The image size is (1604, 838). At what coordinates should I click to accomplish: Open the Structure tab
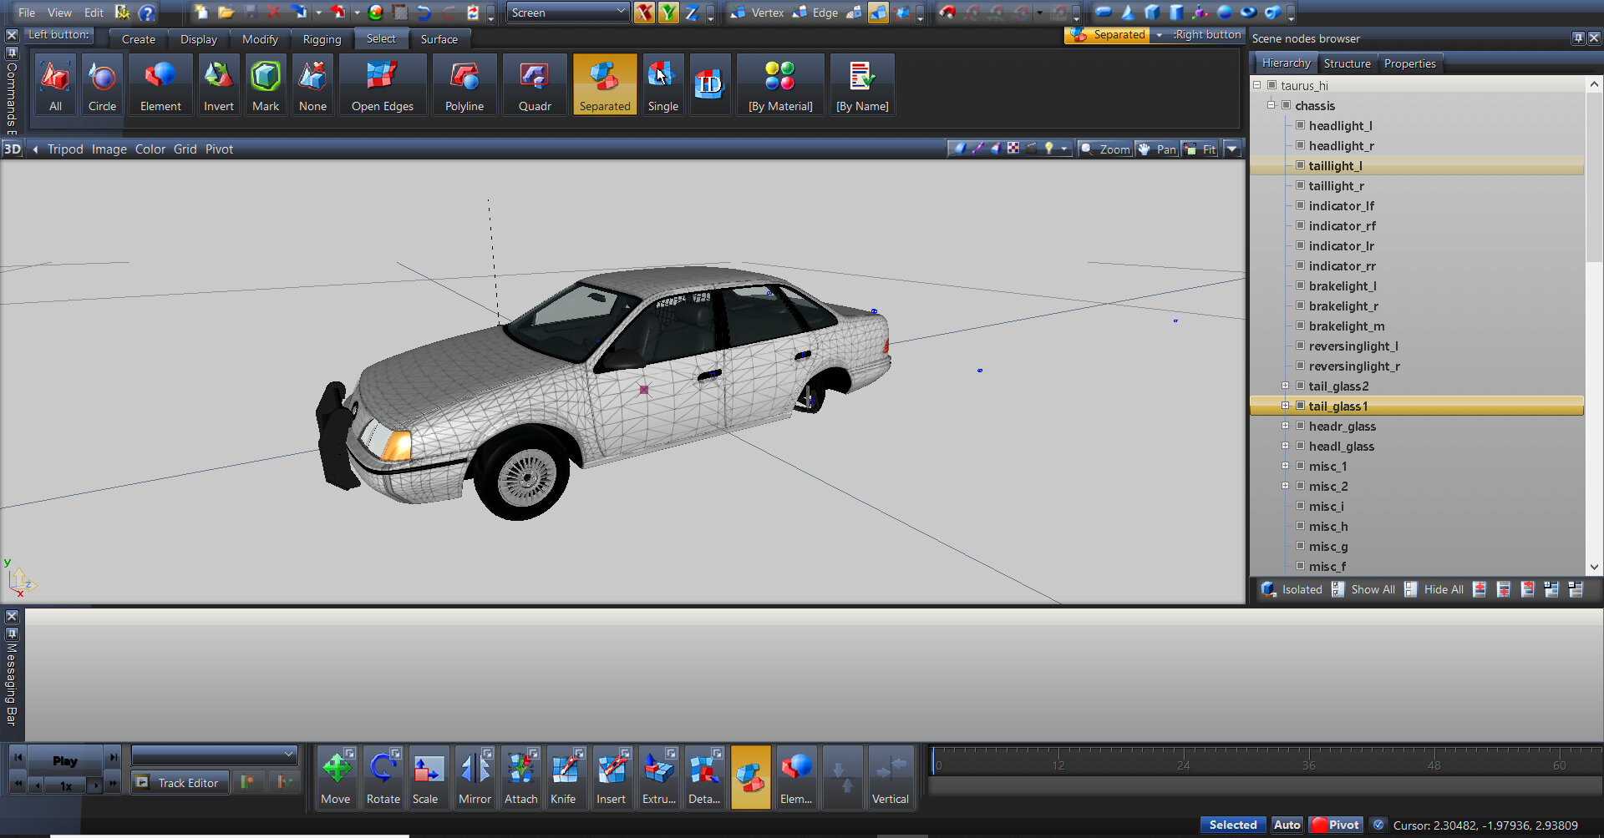point(1347,63)
